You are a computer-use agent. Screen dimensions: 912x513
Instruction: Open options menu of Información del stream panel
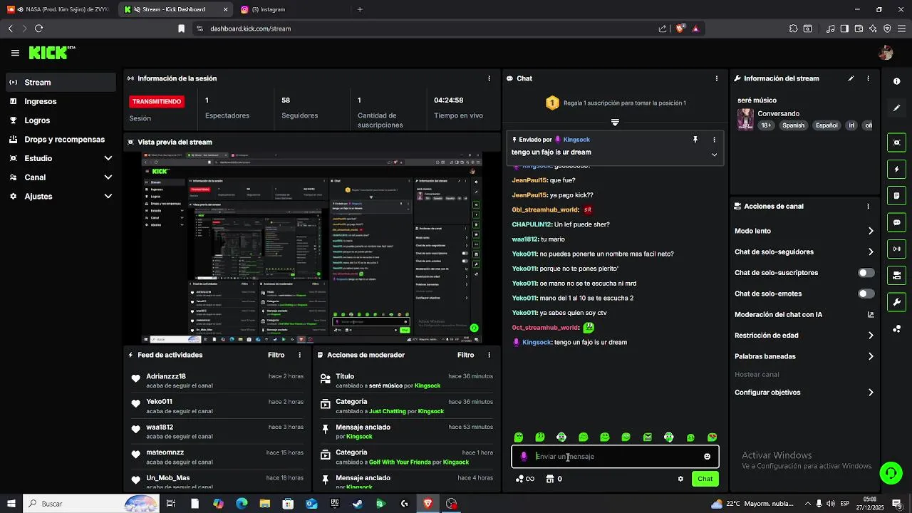coord(868,78)
